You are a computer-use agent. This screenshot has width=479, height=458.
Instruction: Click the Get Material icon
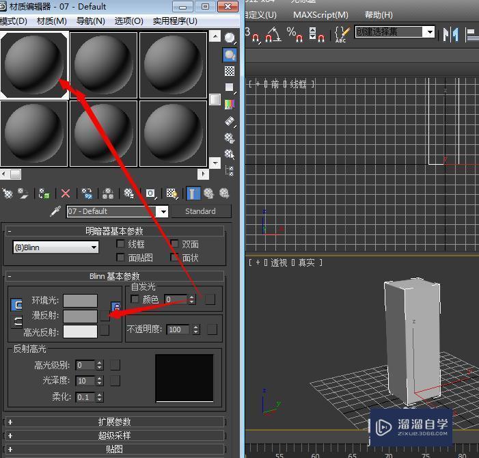pos(8,193)
